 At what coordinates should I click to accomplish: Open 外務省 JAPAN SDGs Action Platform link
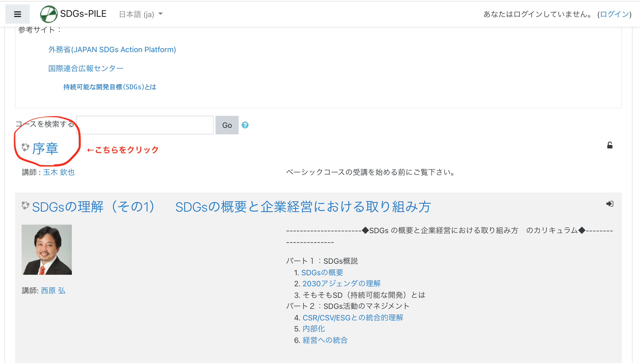112,50
